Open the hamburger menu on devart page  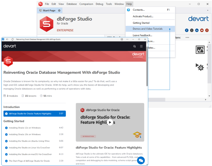pyautogui.click(x=141, y=46)
